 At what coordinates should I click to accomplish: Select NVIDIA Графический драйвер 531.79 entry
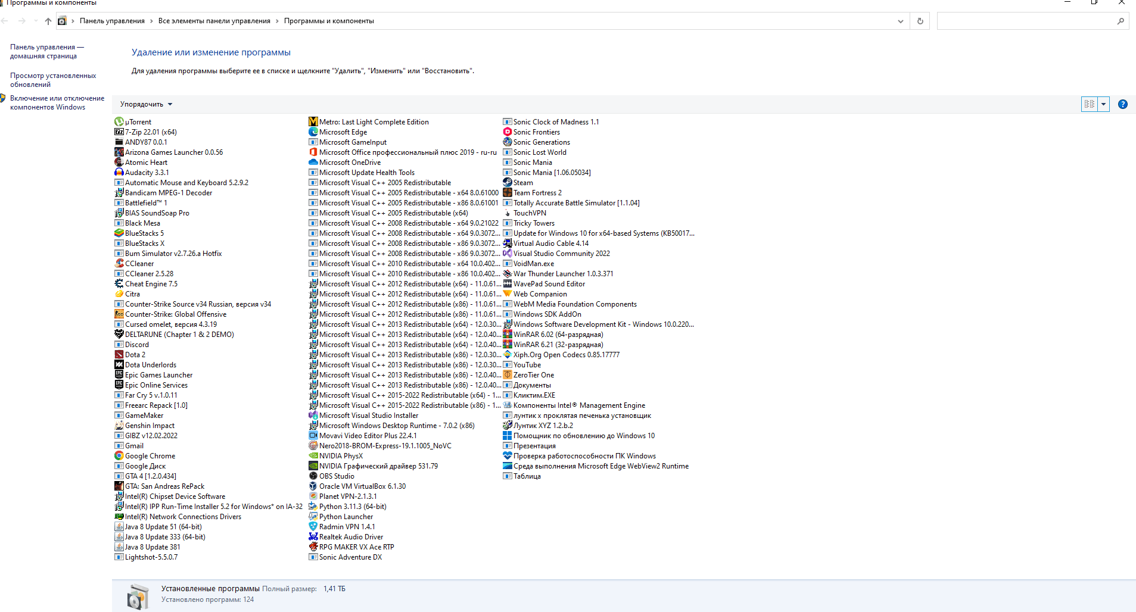[374, 466]
